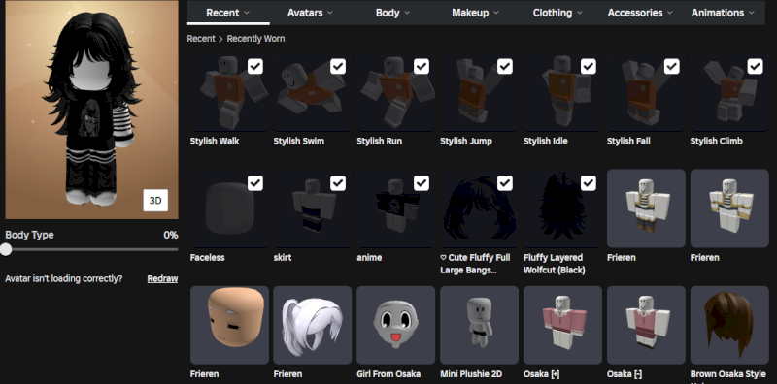Uncheck the Stylish Walk checkbox
Screen dimensions: 777x384
254,66
